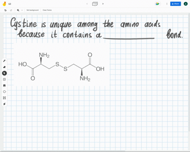190x152 pixels.
Task: Open the Jamboard home logo
Action: [4, 4]
